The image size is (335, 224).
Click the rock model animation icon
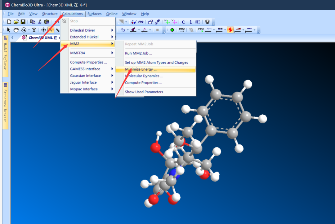coord(145,30)
